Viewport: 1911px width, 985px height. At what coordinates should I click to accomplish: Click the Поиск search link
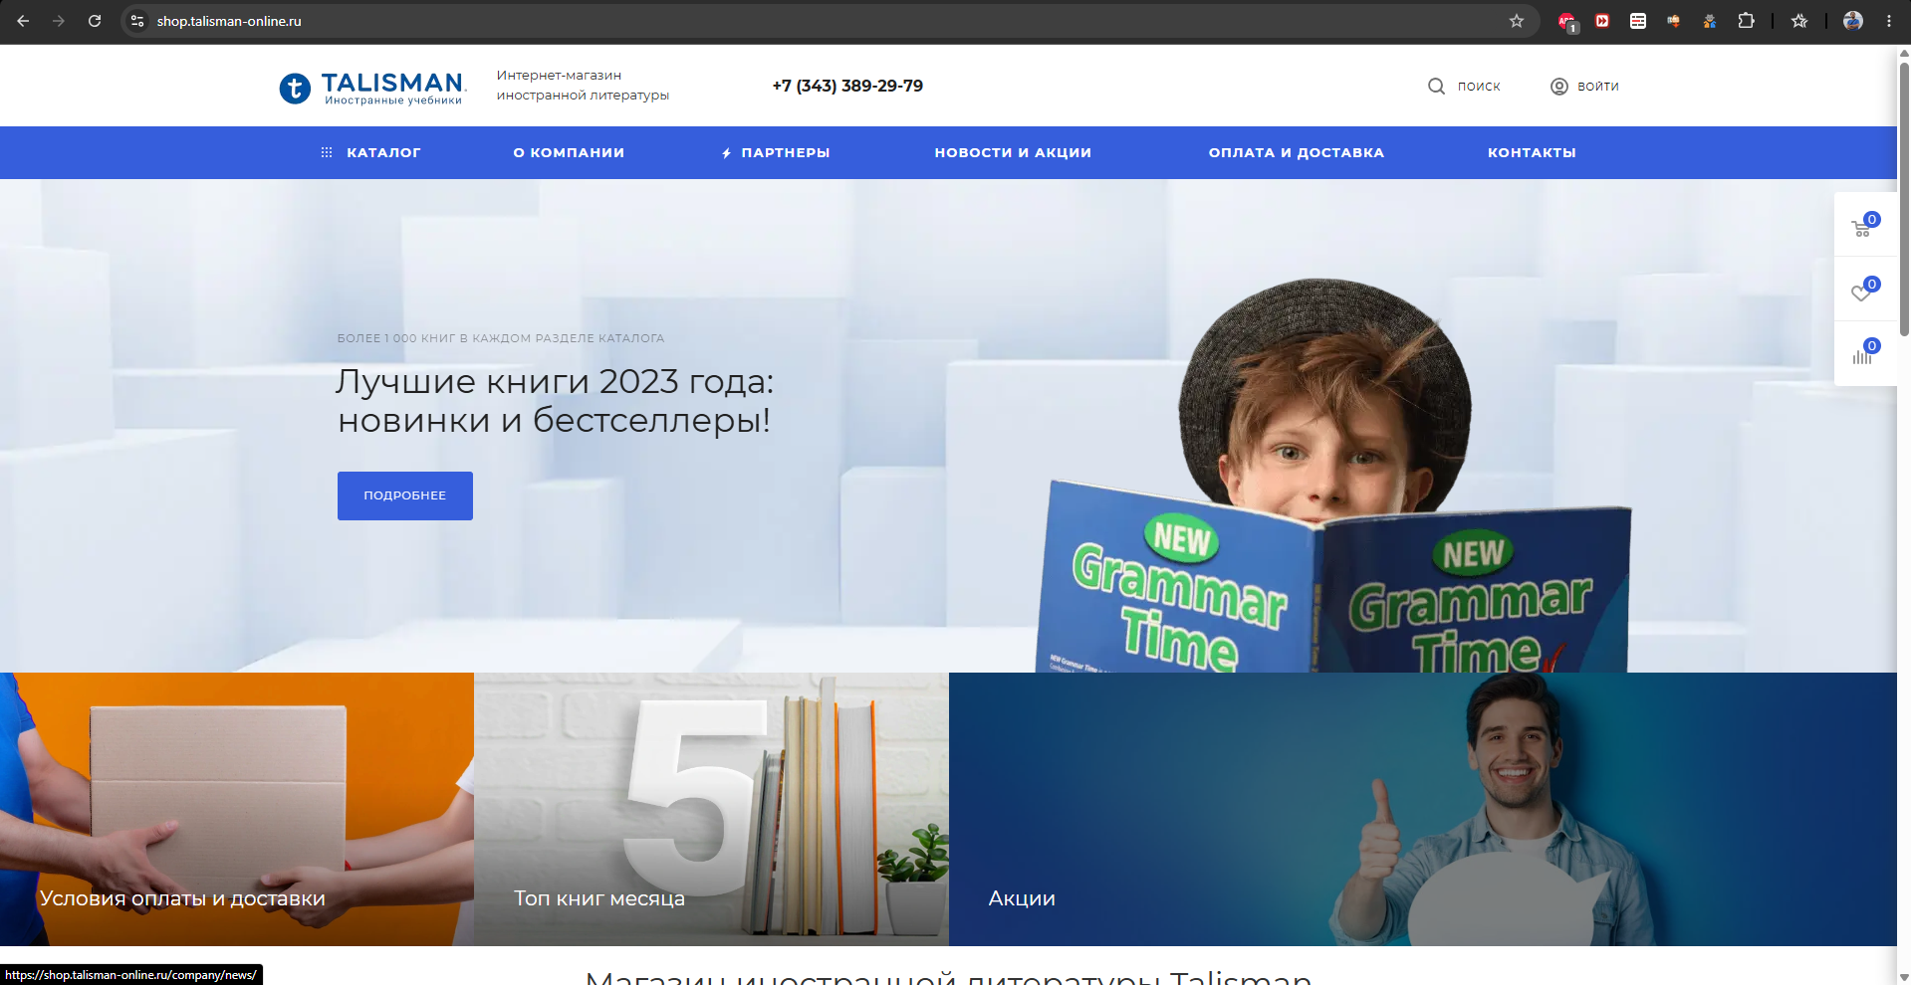tap(1479, 87)
